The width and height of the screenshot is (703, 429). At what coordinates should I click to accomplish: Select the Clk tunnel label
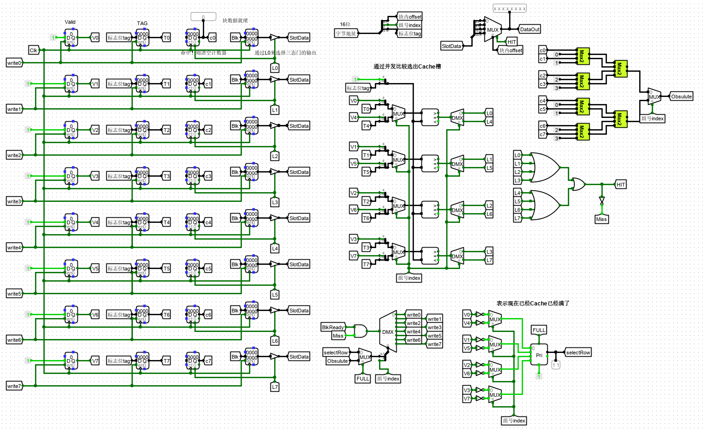[x=34, y=50]
